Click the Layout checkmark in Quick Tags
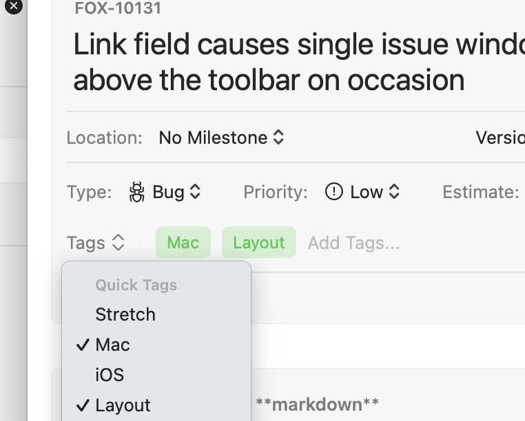The width and height of the screenshot is (525, 421). (x=83, y=405)
